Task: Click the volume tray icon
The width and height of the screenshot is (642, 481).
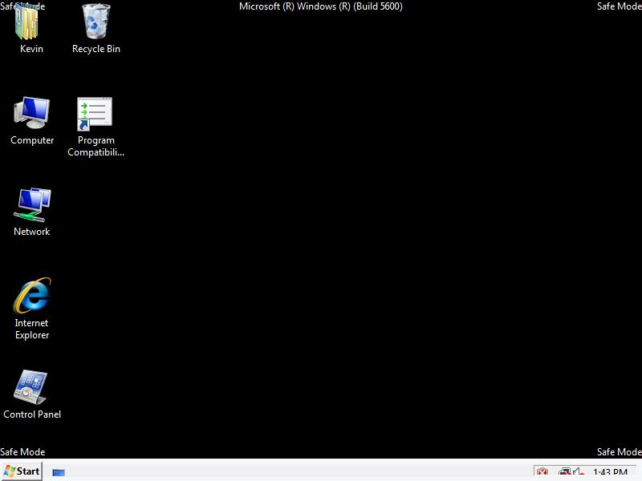Action: (578, 473)
